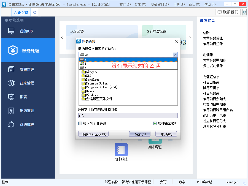Collapse the drive selection dropdown arrow
The height and width of the screenshot is (186, 248).
(x=175, y=55)
